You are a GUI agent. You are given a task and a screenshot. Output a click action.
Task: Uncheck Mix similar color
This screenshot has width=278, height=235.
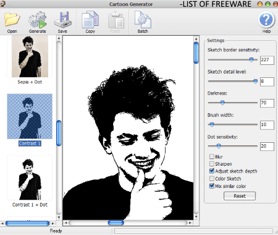(212, 186)
